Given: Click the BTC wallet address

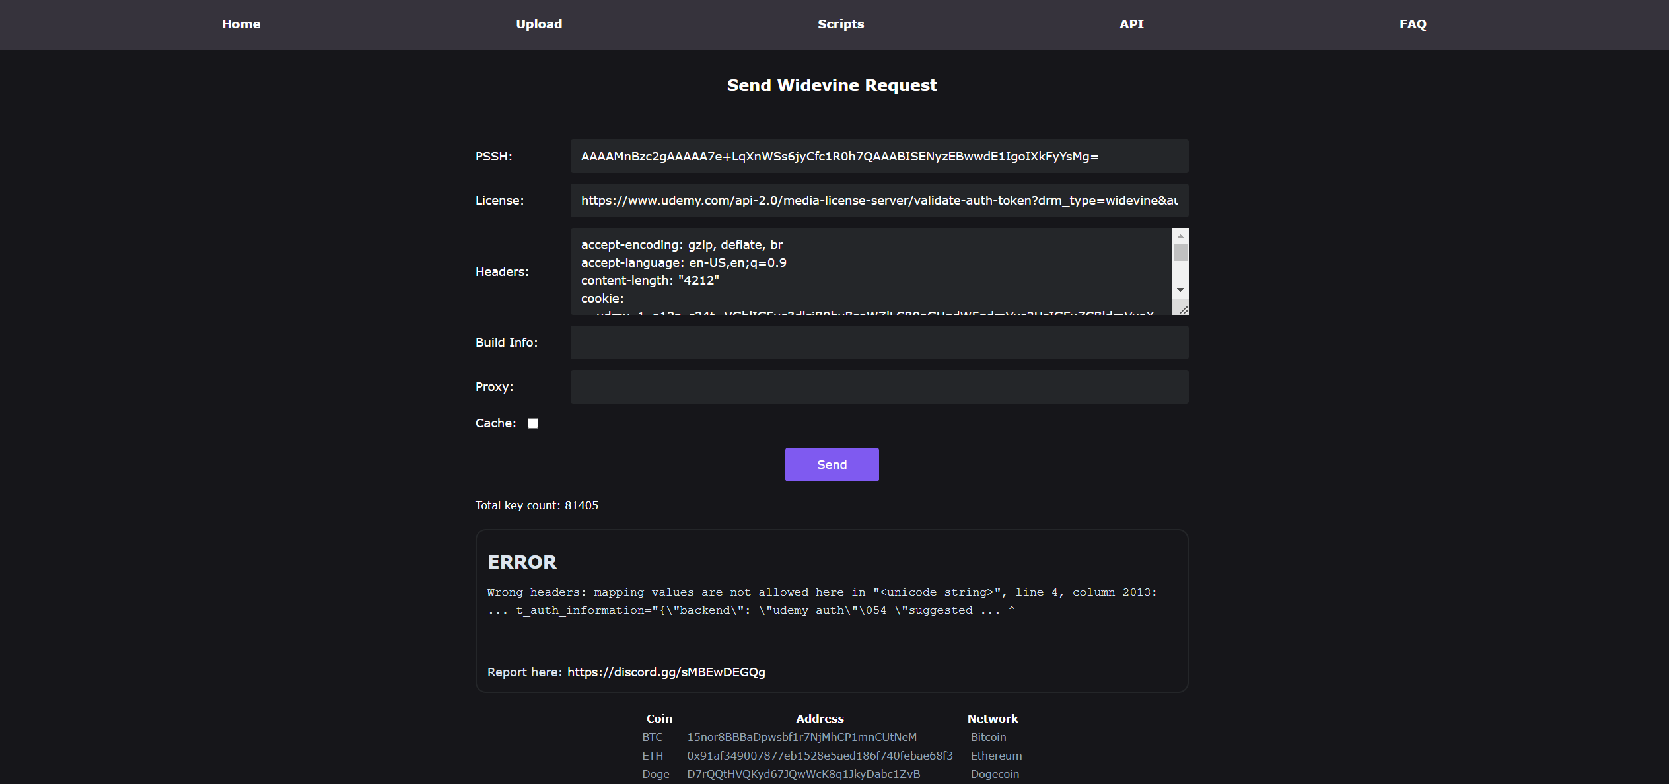Looking at the screenshot, I should click(x=801, y=737).
